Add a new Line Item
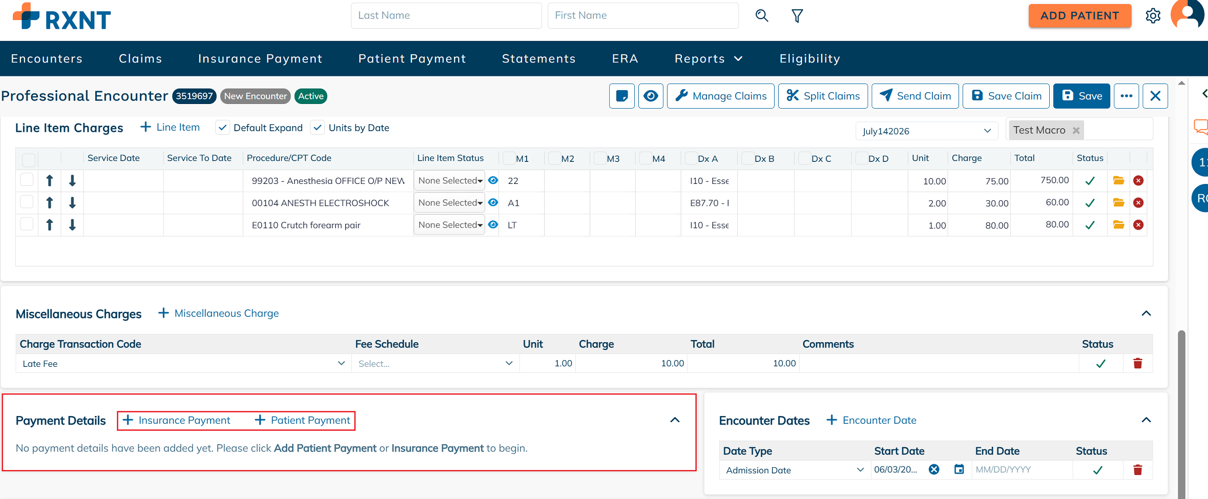This screenshot has height=499, width=1208. (170, 127)
